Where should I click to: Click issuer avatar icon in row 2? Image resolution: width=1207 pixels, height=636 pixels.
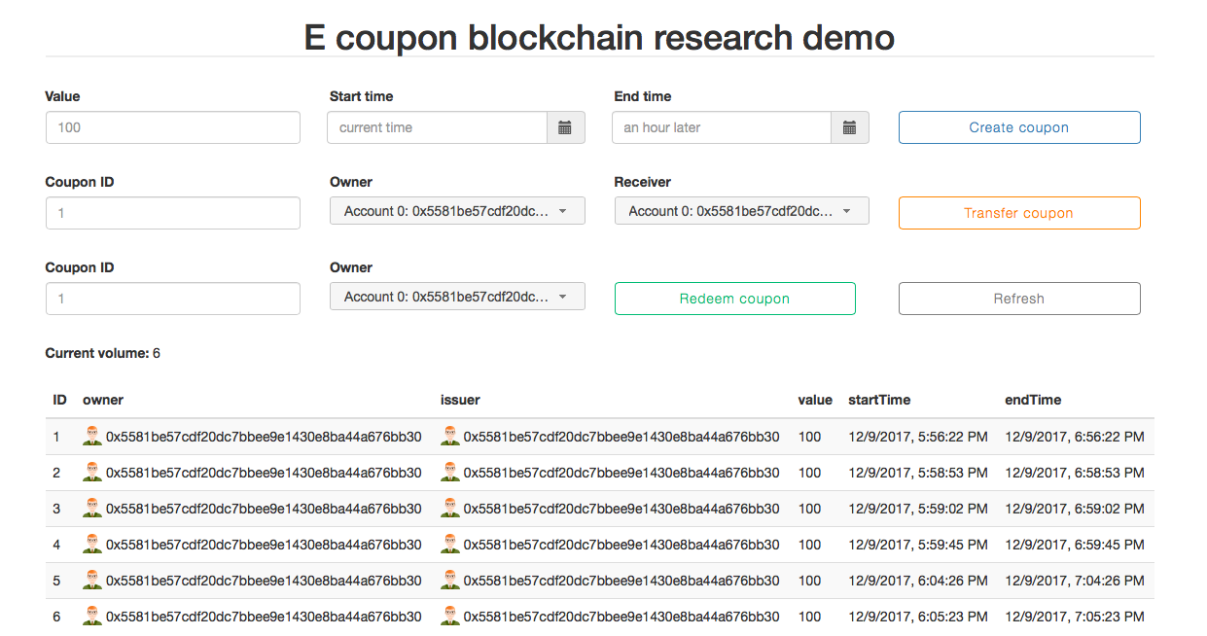450,473
